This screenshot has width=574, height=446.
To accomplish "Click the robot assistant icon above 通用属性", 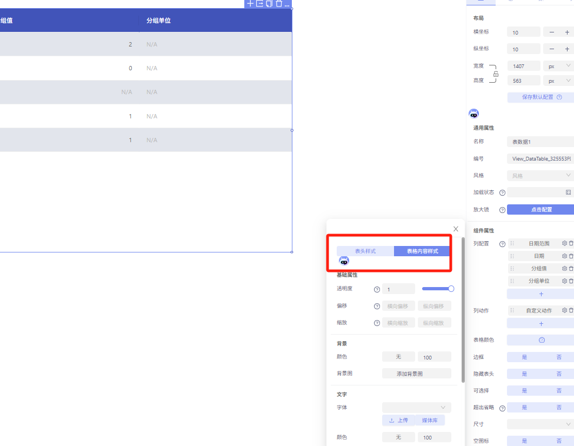I will tap(473, 114).
